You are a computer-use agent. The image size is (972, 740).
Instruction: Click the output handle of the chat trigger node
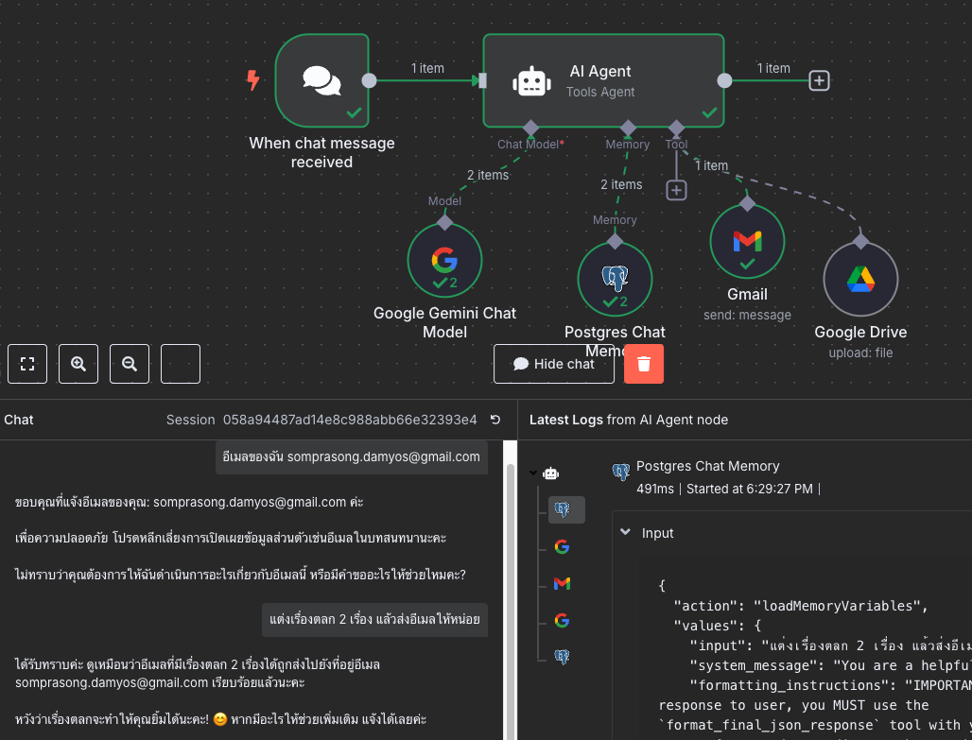coord(369,80)
